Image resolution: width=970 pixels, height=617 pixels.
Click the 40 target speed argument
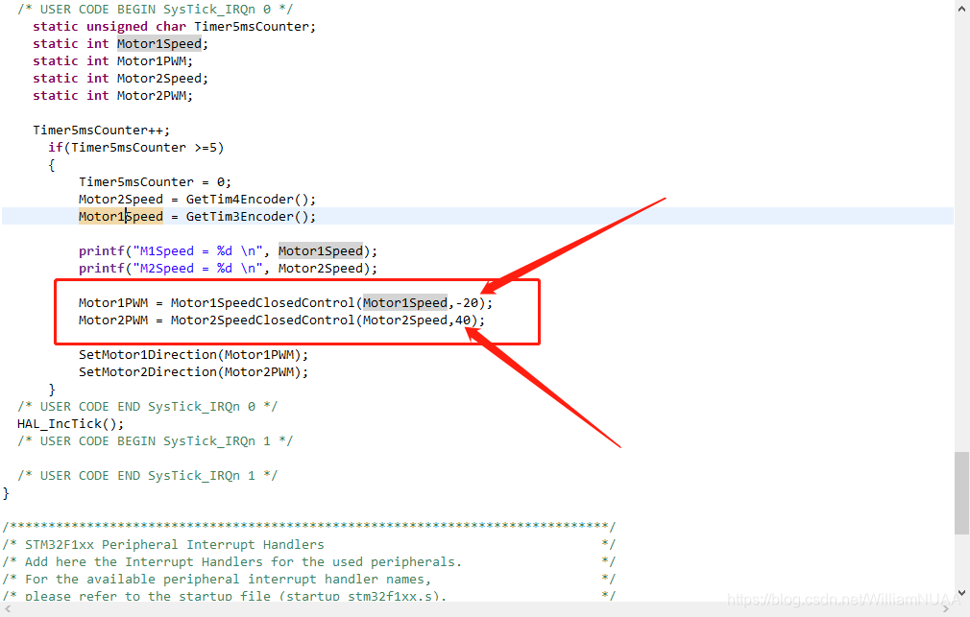463,320
